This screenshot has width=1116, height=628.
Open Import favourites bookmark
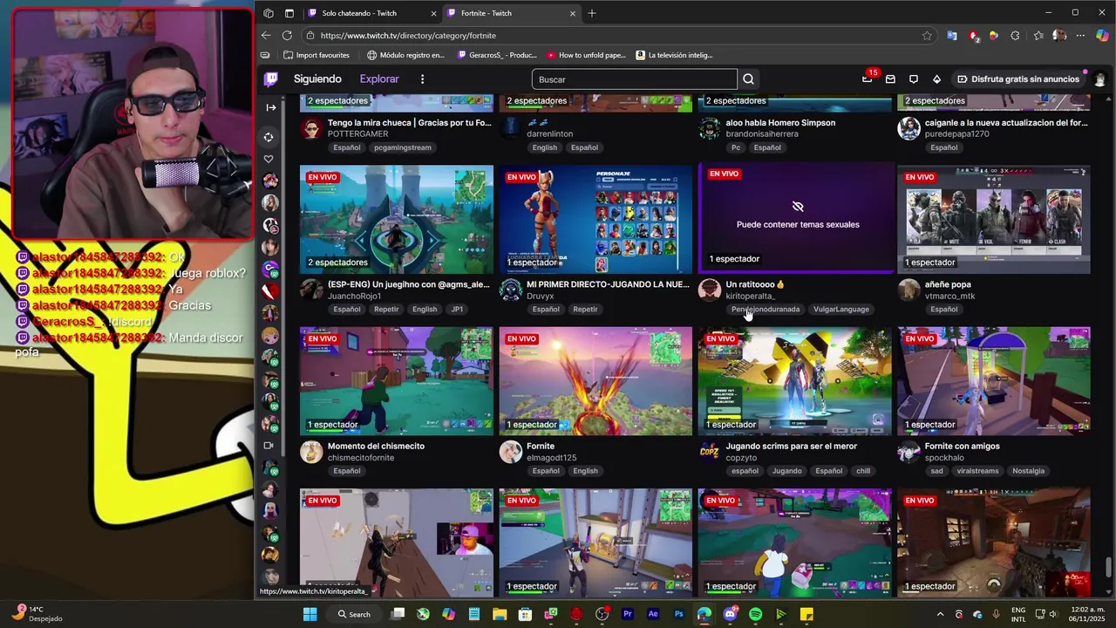[x=316, y=55]
